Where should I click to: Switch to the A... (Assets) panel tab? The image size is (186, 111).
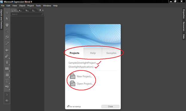click(x=20, y=10)
